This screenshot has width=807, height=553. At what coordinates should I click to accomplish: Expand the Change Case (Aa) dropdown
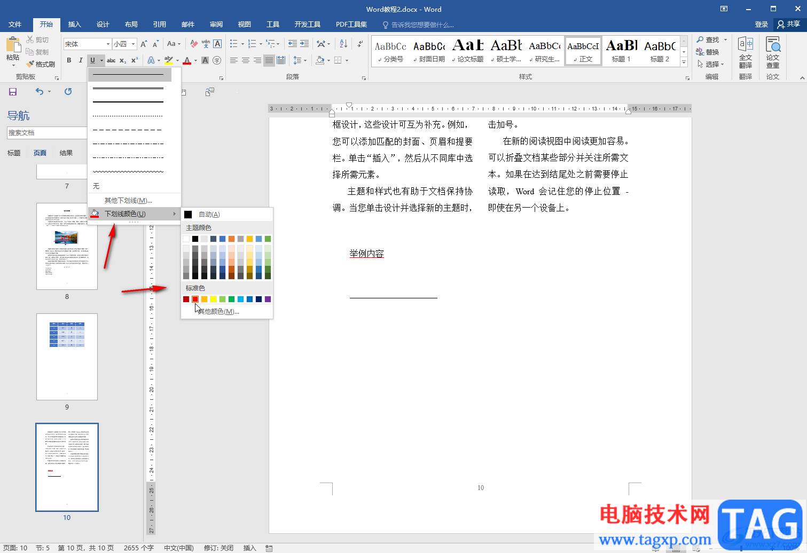(179, 44)
